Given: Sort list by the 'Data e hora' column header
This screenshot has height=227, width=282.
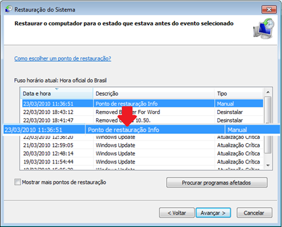Looking at the screenshot, I should 57,94.
